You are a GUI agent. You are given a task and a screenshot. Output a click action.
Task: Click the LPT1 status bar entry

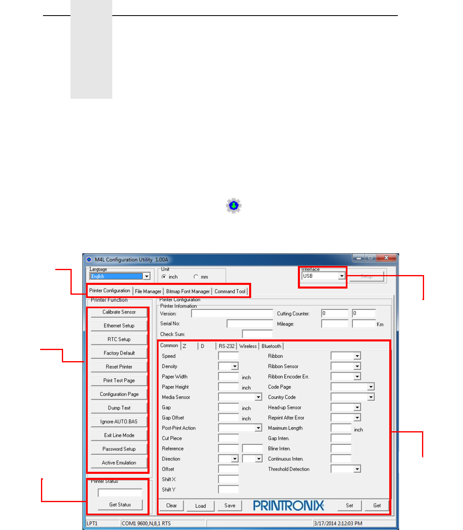[x=103, y=523]
